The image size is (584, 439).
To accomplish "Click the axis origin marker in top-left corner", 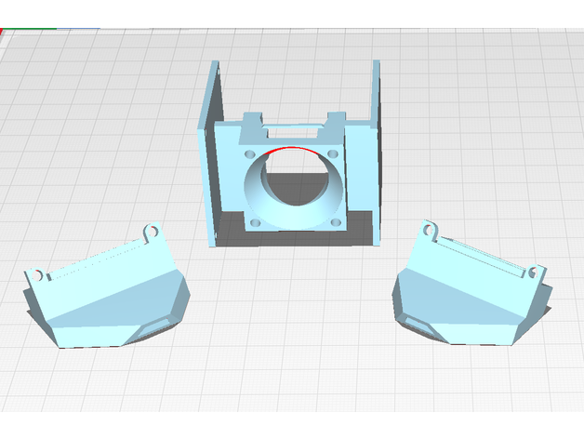I will pos(6,33).
